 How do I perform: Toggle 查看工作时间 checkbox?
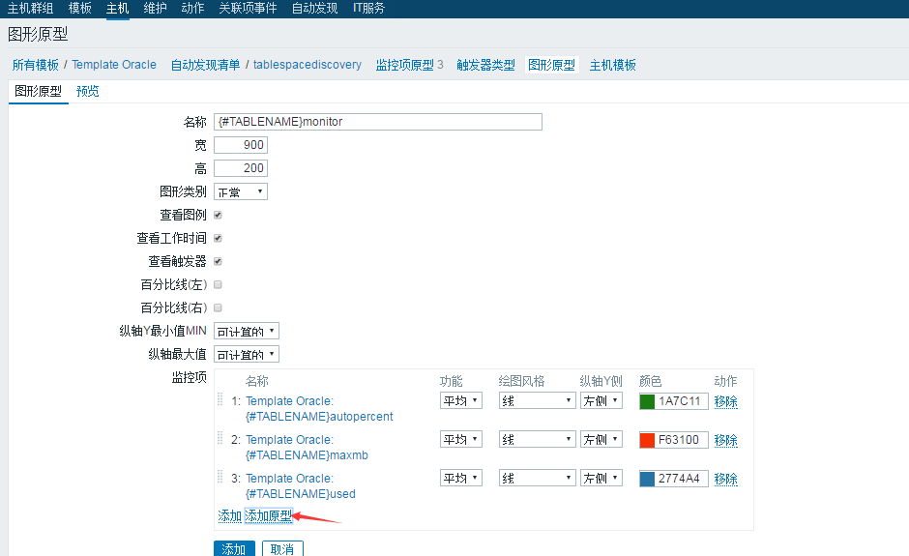[x=218, y=238]
